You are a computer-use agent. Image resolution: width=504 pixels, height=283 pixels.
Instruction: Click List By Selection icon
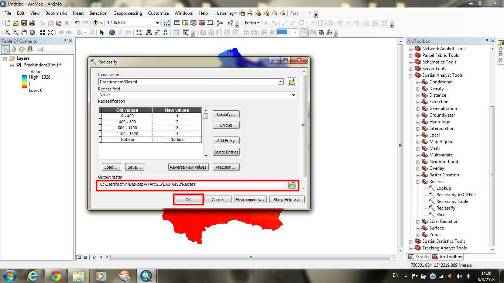pos(30,49)
